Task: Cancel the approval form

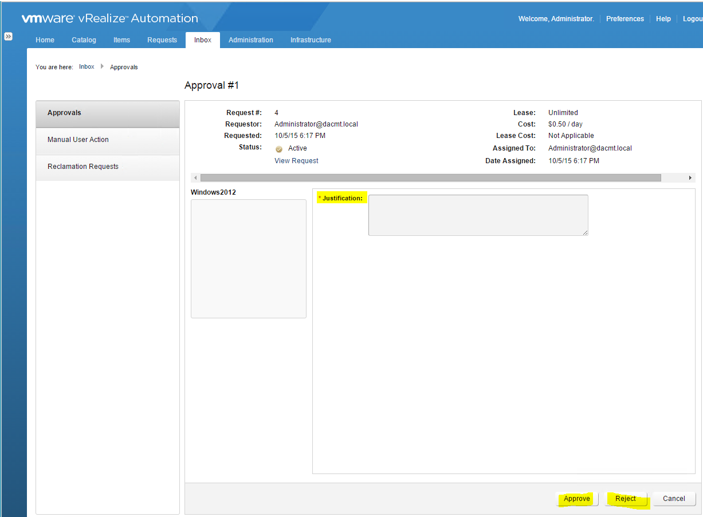Action: 674,499
